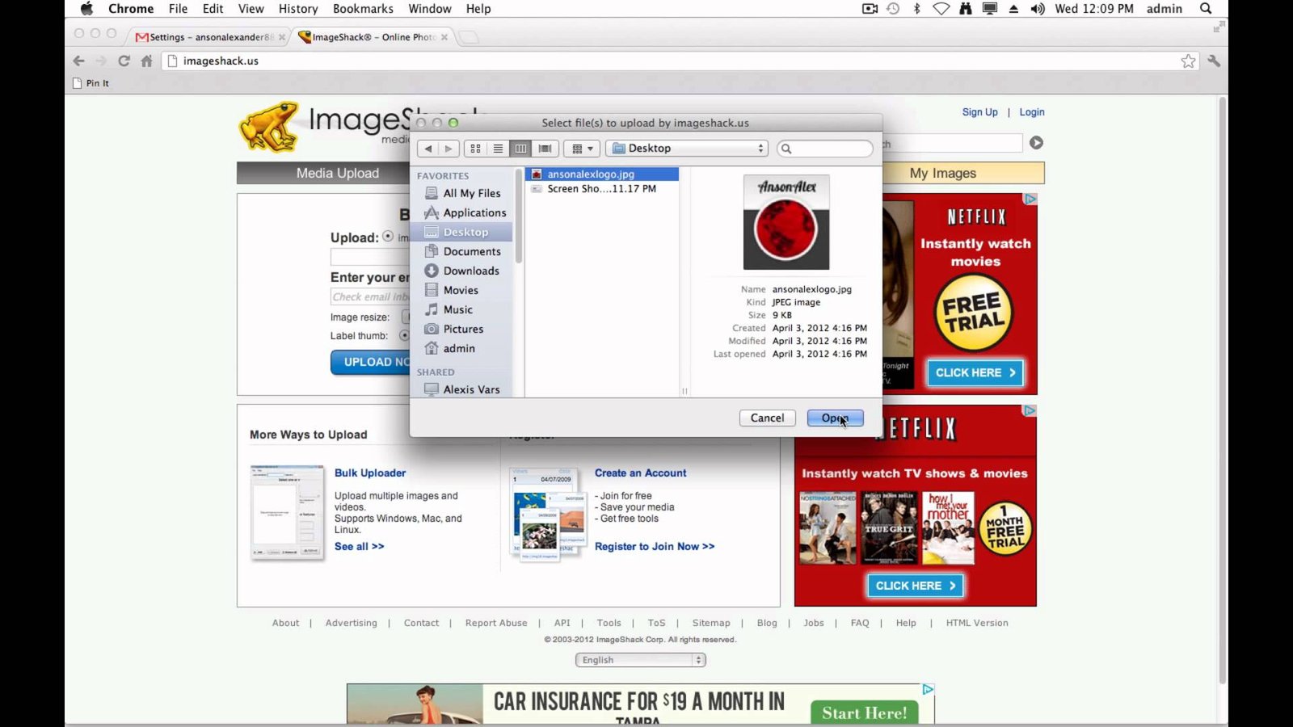Open Chrome wrench settings menu

tap(1214, 61)
